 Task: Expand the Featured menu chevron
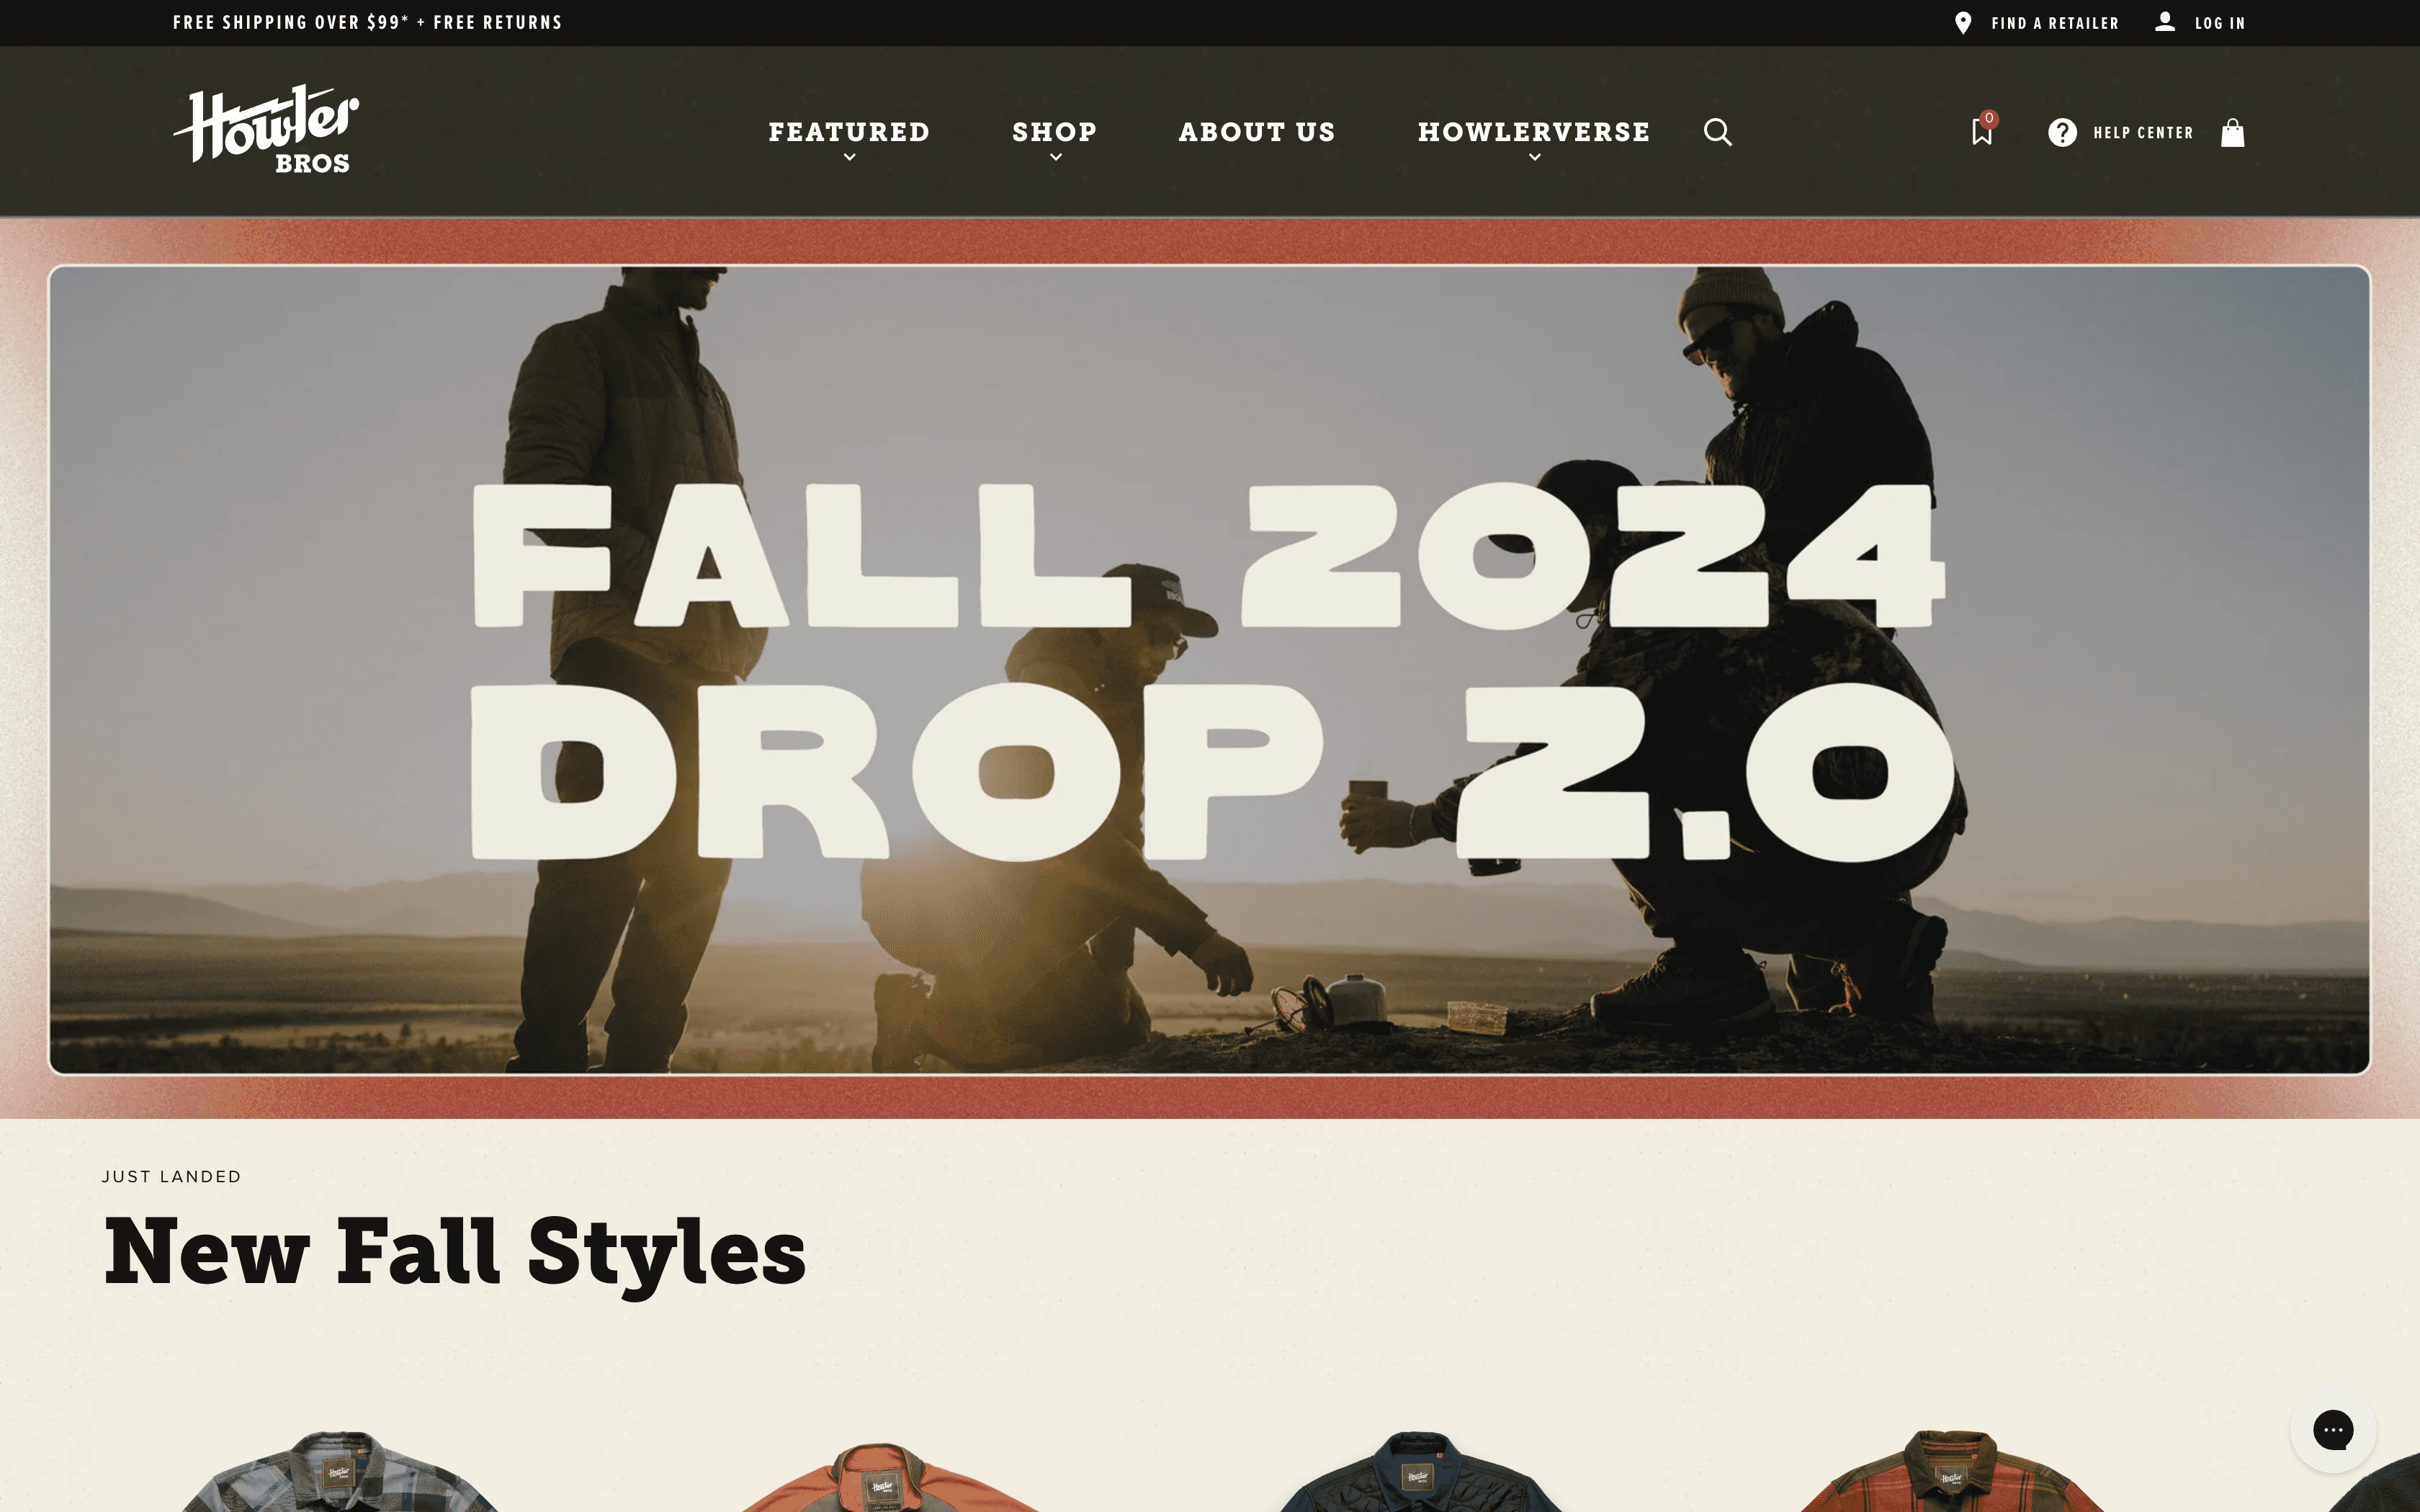click(849, 157)
